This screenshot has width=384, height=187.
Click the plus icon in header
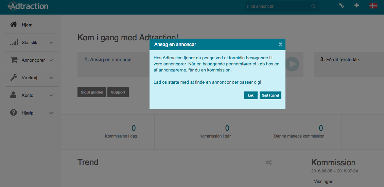356,5
